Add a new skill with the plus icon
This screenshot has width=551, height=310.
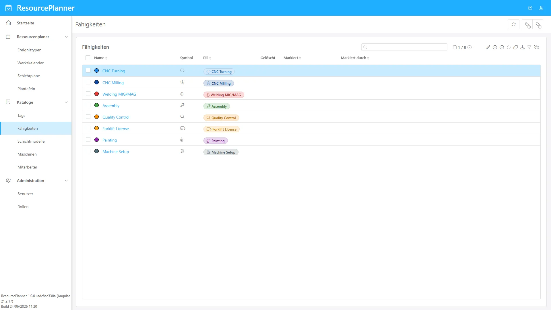495,47
